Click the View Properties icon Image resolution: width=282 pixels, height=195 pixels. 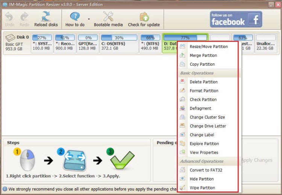tap(182, 152)
